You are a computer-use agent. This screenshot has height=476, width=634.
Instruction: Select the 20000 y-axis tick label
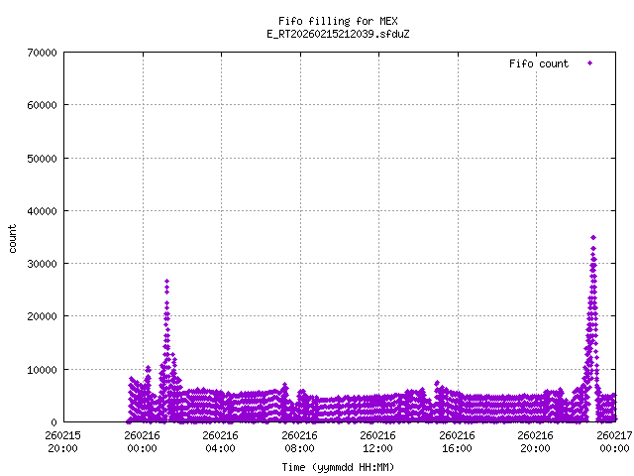pyautogui.click(x=40, y=316)
